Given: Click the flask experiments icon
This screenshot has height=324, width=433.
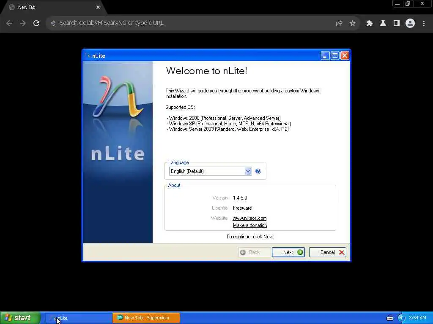Looking at the screenshot, I should (x=383, y=24).
